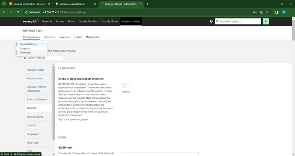
Task: Open the help question mark icon
Action: point(211,22)
